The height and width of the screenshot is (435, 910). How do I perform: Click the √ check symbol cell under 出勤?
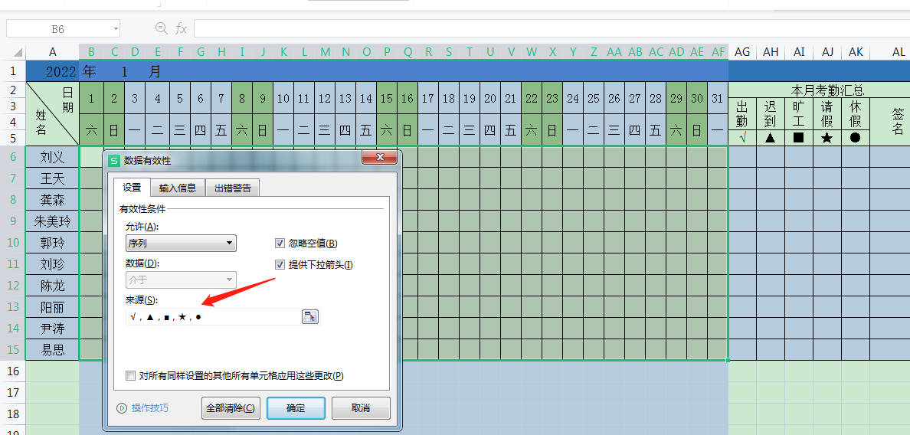[x=742, y=137]
